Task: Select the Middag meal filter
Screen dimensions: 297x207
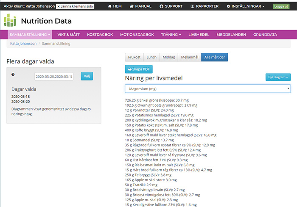Action: tap(168, 57)
